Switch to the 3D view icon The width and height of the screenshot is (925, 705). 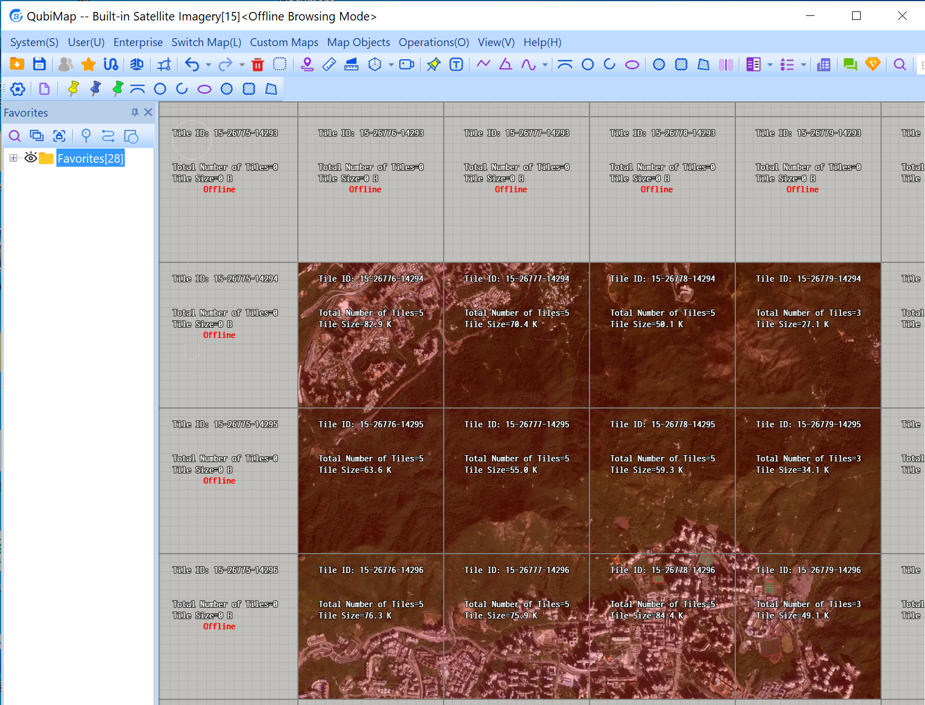[137, 64]
